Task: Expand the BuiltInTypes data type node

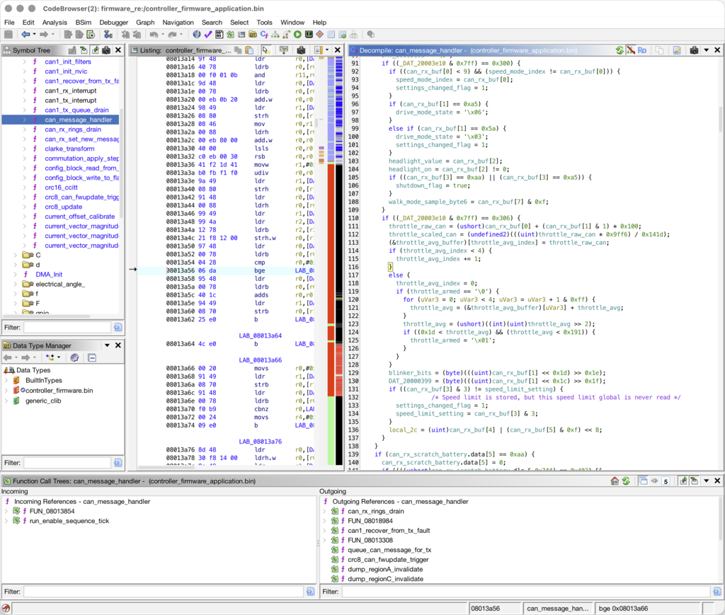Action: coord(6,380)
